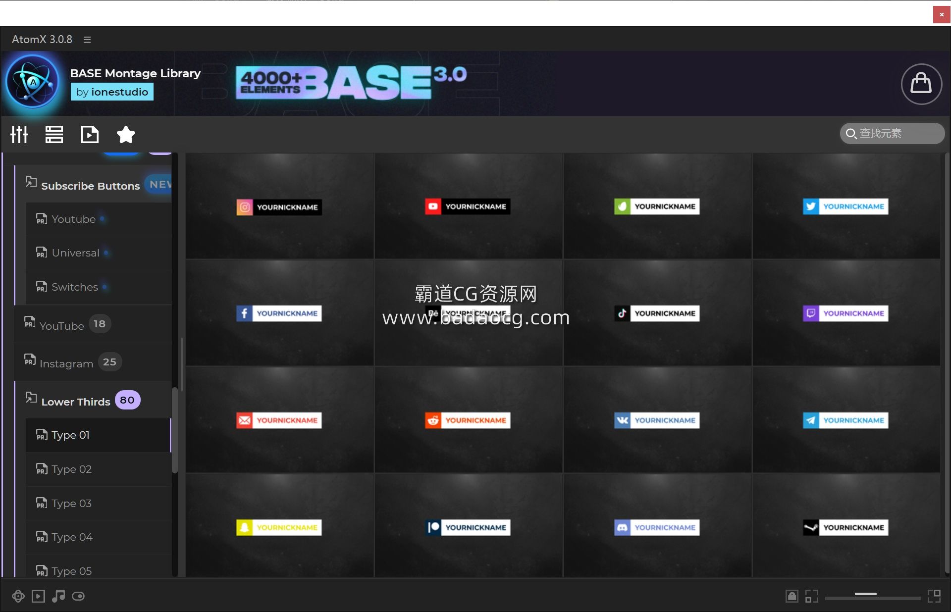951x612 pixels.
Task: Select the email lower third thumbnail
Action: (279, 420)
